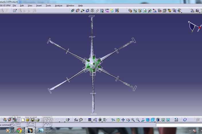Click the Fly mode airplane icon
Image resolution: width=202 pixels, height=134 pixels.
click(113, 120)
